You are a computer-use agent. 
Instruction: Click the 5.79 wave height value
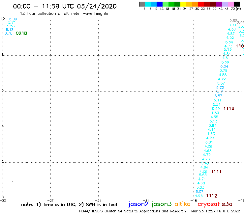point(224,70)
